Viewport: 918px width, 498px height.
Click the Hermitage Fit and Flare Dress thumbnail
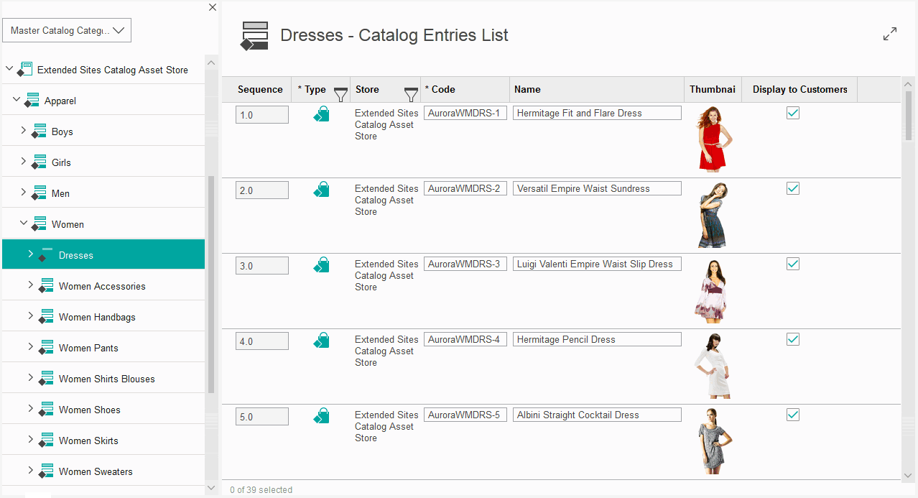[714, 139]
